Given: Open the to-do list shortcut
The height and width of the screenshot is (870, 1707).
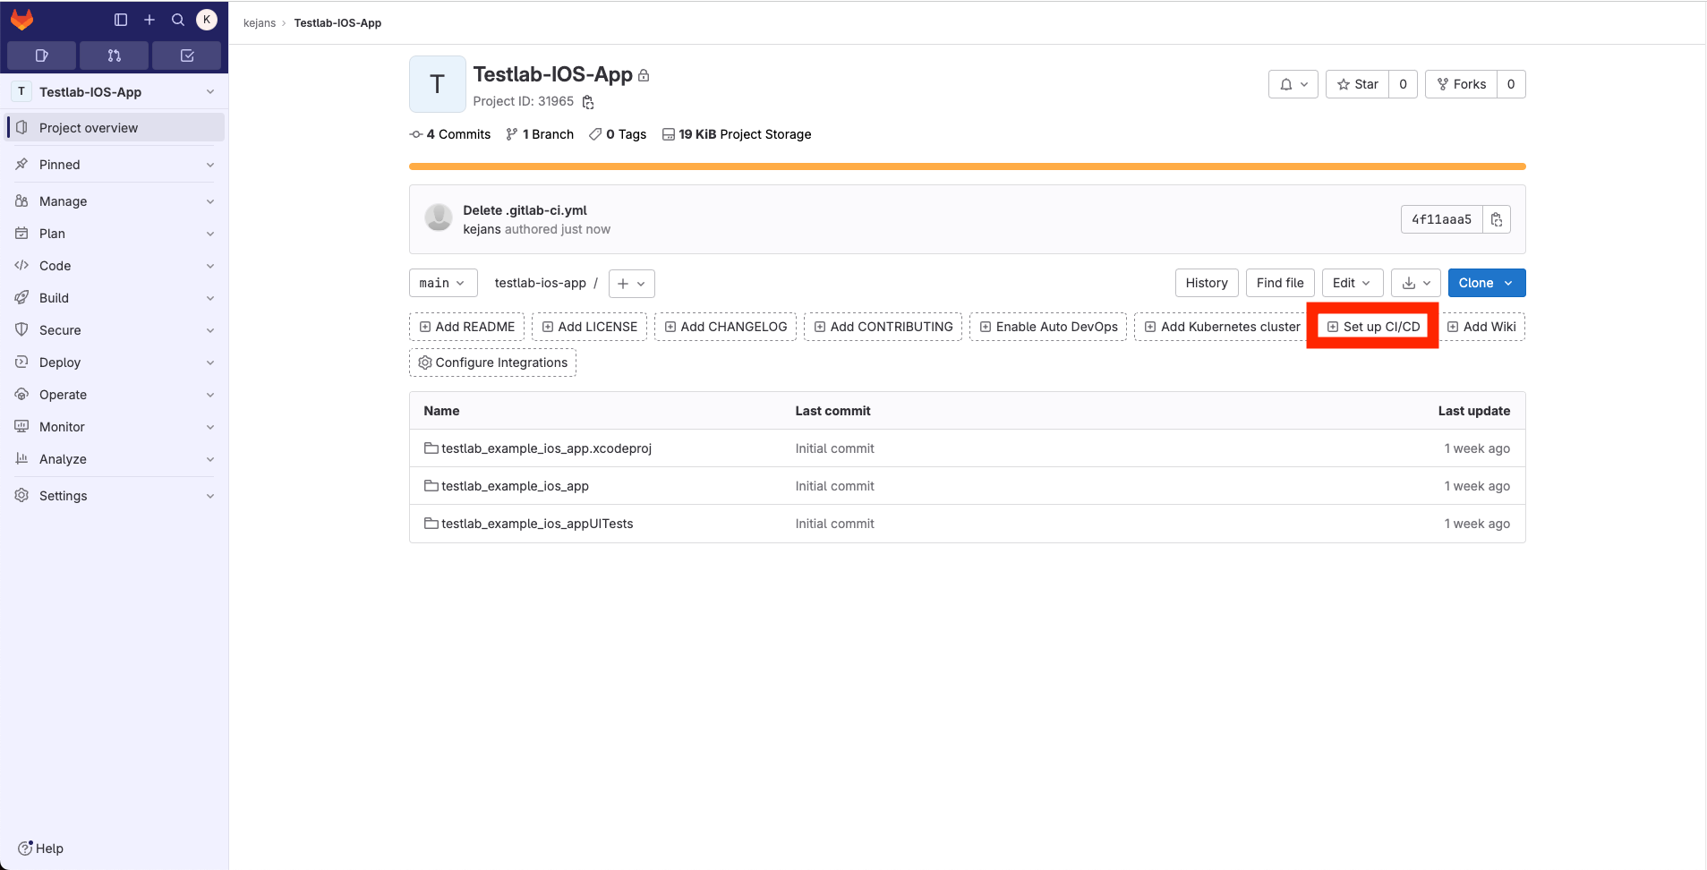Looking at the screenshot, I should [x=187, y=55].
